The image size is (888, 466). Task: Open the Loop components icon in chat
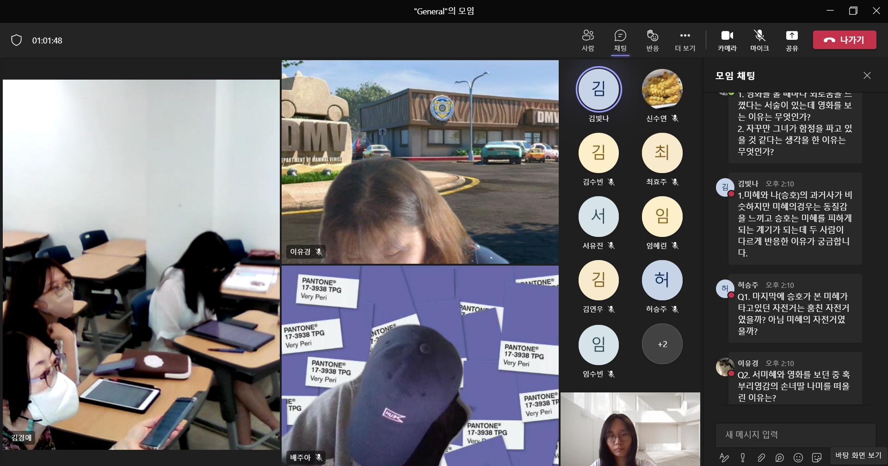[x=780, y=458]
